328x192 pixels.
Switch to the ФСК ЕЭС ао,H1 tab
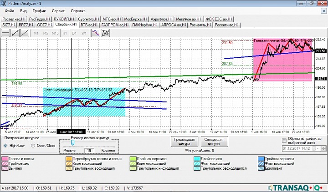point(219,19)
